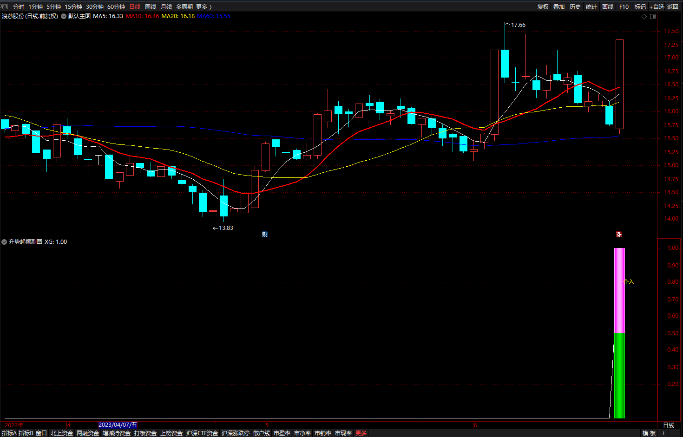Click the 历史 history button
Image resolution: width=683 pixels, height=437 pixels.
click(x=575, y=7)
